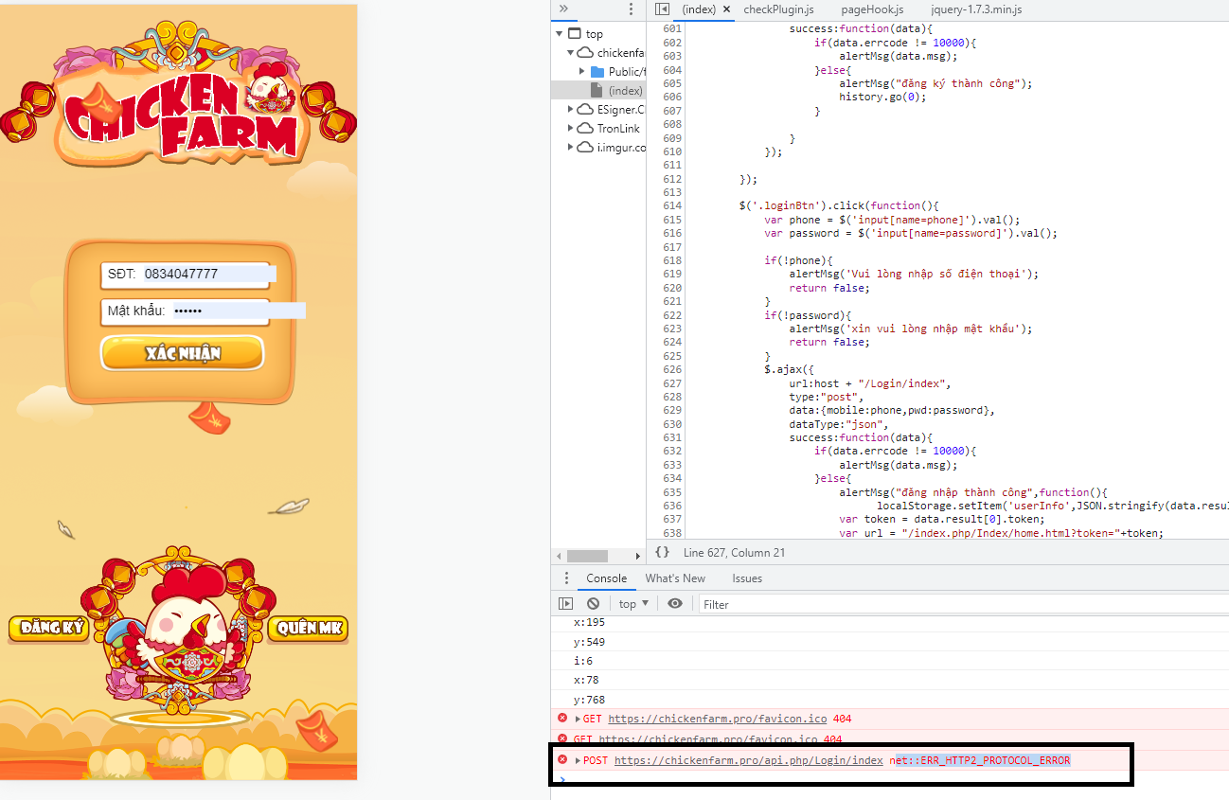The width and height of the screenshot is (1229, 800).
Task: Show more tabs via double chevron
Action: [563, 9]
